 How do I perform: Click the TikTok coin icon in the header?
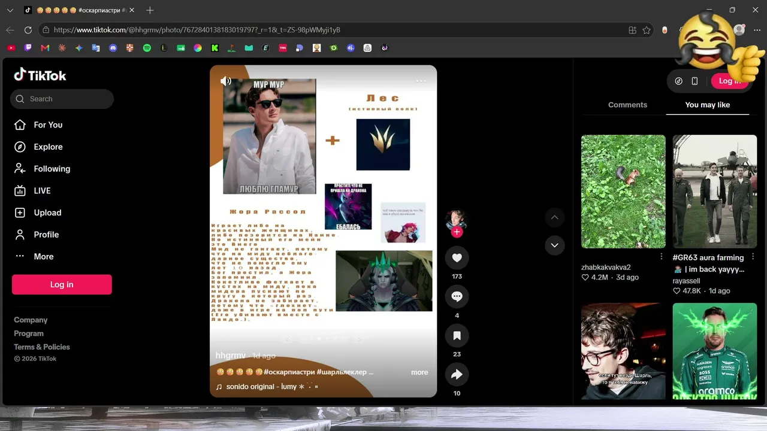pos(678,81)
